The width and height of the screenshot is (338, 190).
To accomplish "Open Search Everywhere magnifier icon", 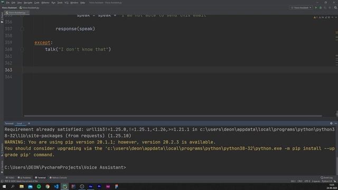I will (335, 7).
